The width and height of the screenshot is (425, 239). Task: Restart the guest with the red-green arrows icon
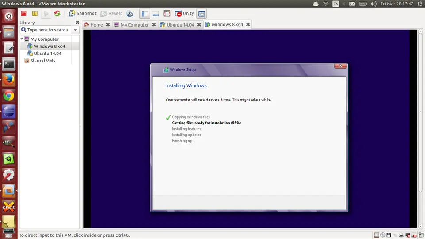pyautogui.click(x=57, y=13)
